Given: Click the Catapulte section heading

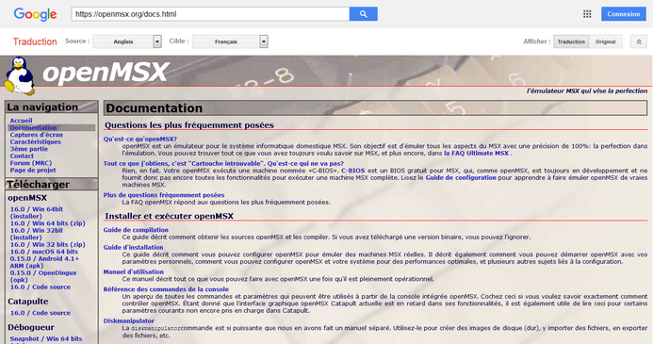Looking at the screenshot, I should tap(28, 302).
